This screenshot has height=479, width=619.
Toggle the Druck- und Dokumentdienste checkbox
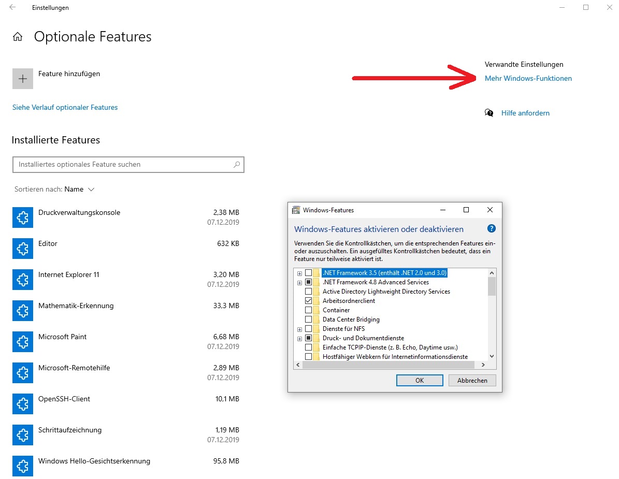[x=308, y=338]
